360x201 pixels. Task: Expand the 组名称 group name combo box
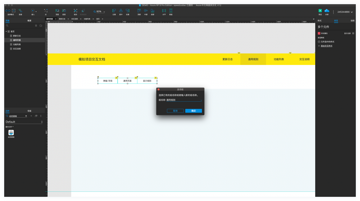click(x=201, y=100)
